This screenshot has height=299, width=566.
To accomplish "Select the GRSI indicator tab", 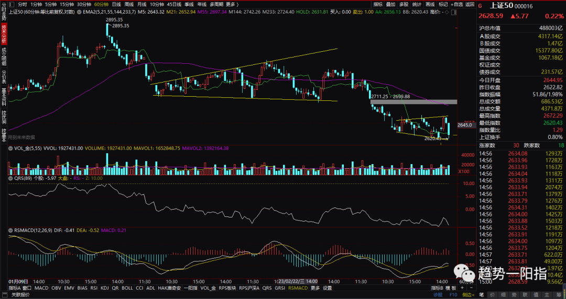I will pos(280,288).
